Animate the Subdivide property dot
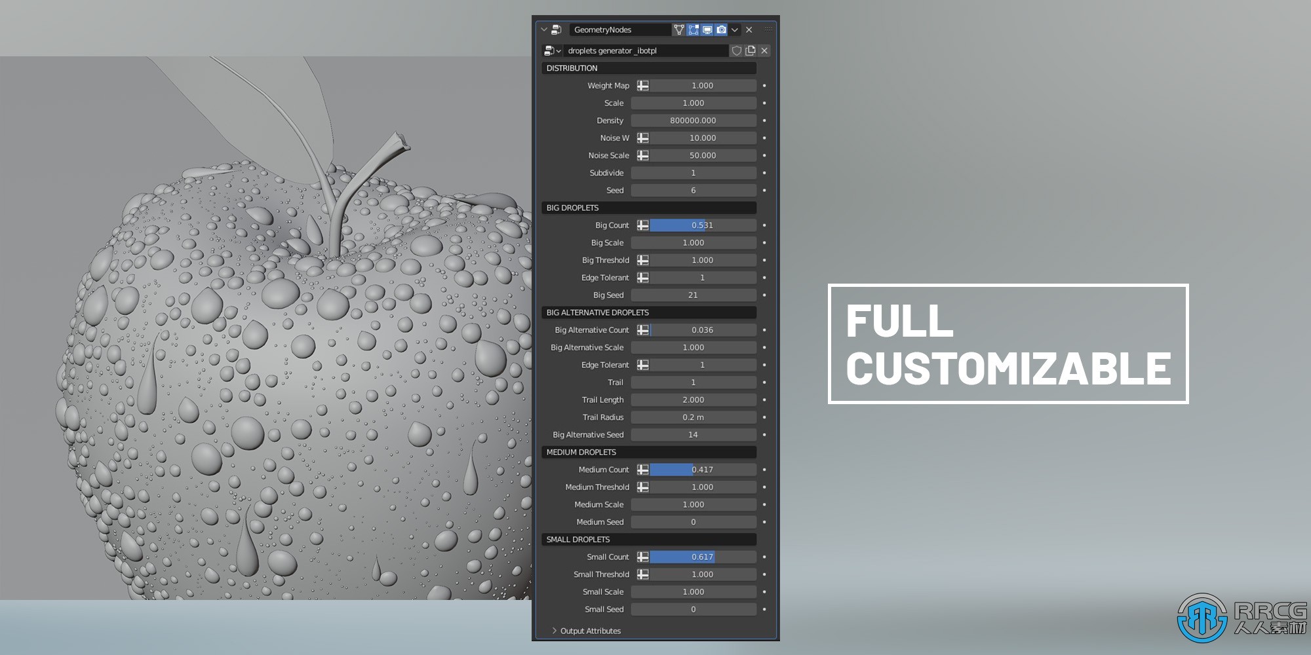This screenshot has height=655, width=1311. 764,173
